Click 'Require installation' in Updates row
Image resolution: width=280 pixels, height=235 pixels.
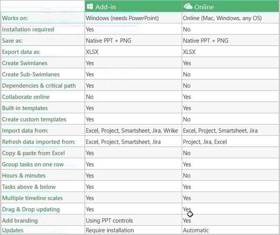click(x=110, y=230)
